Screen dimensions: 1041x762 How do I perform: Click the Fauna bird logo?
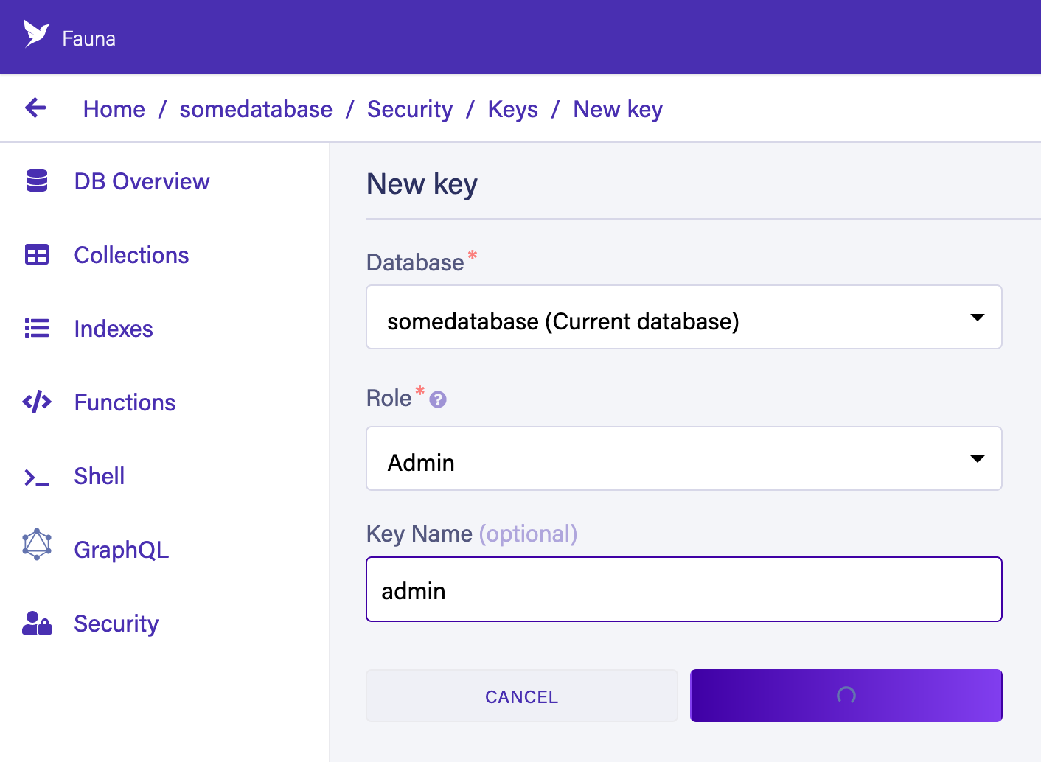[x=36, y=34]
